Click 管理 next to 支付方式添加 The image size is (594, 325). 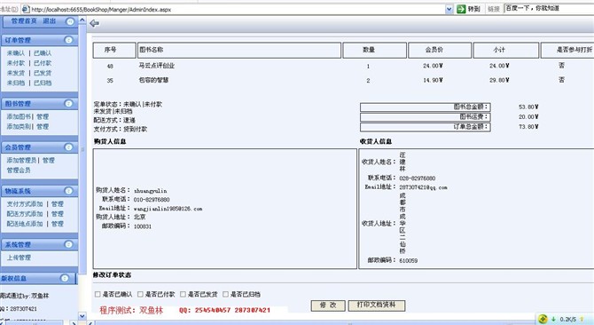58,204
